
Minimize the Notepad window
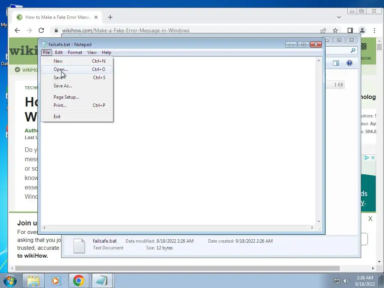click(291, 45)
